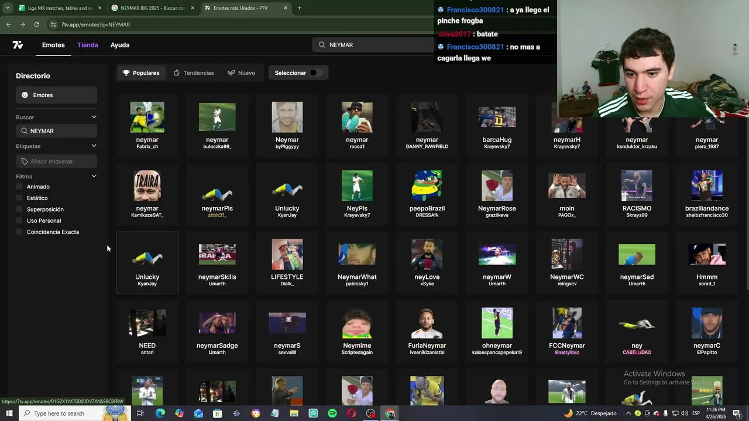Go back using the browser back arrow
The image size is (749, 421).
coord(8,25)
